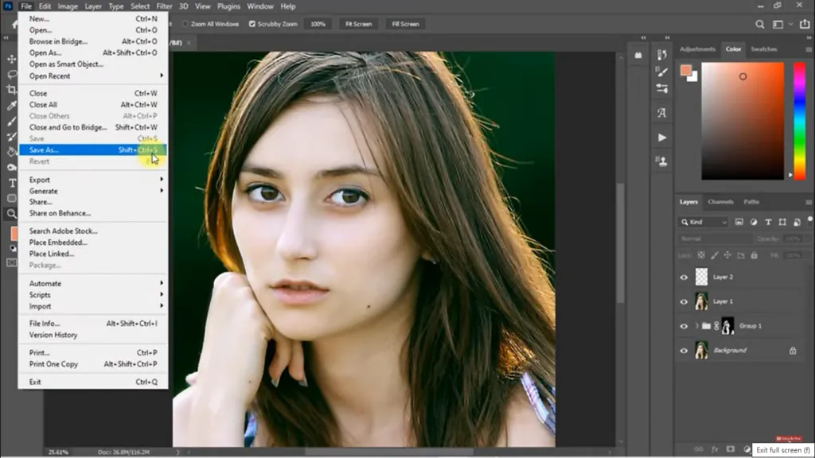Toggle visibility of the Background layer
This screenshot has width=815, height=458.
[x=684, y=350]
